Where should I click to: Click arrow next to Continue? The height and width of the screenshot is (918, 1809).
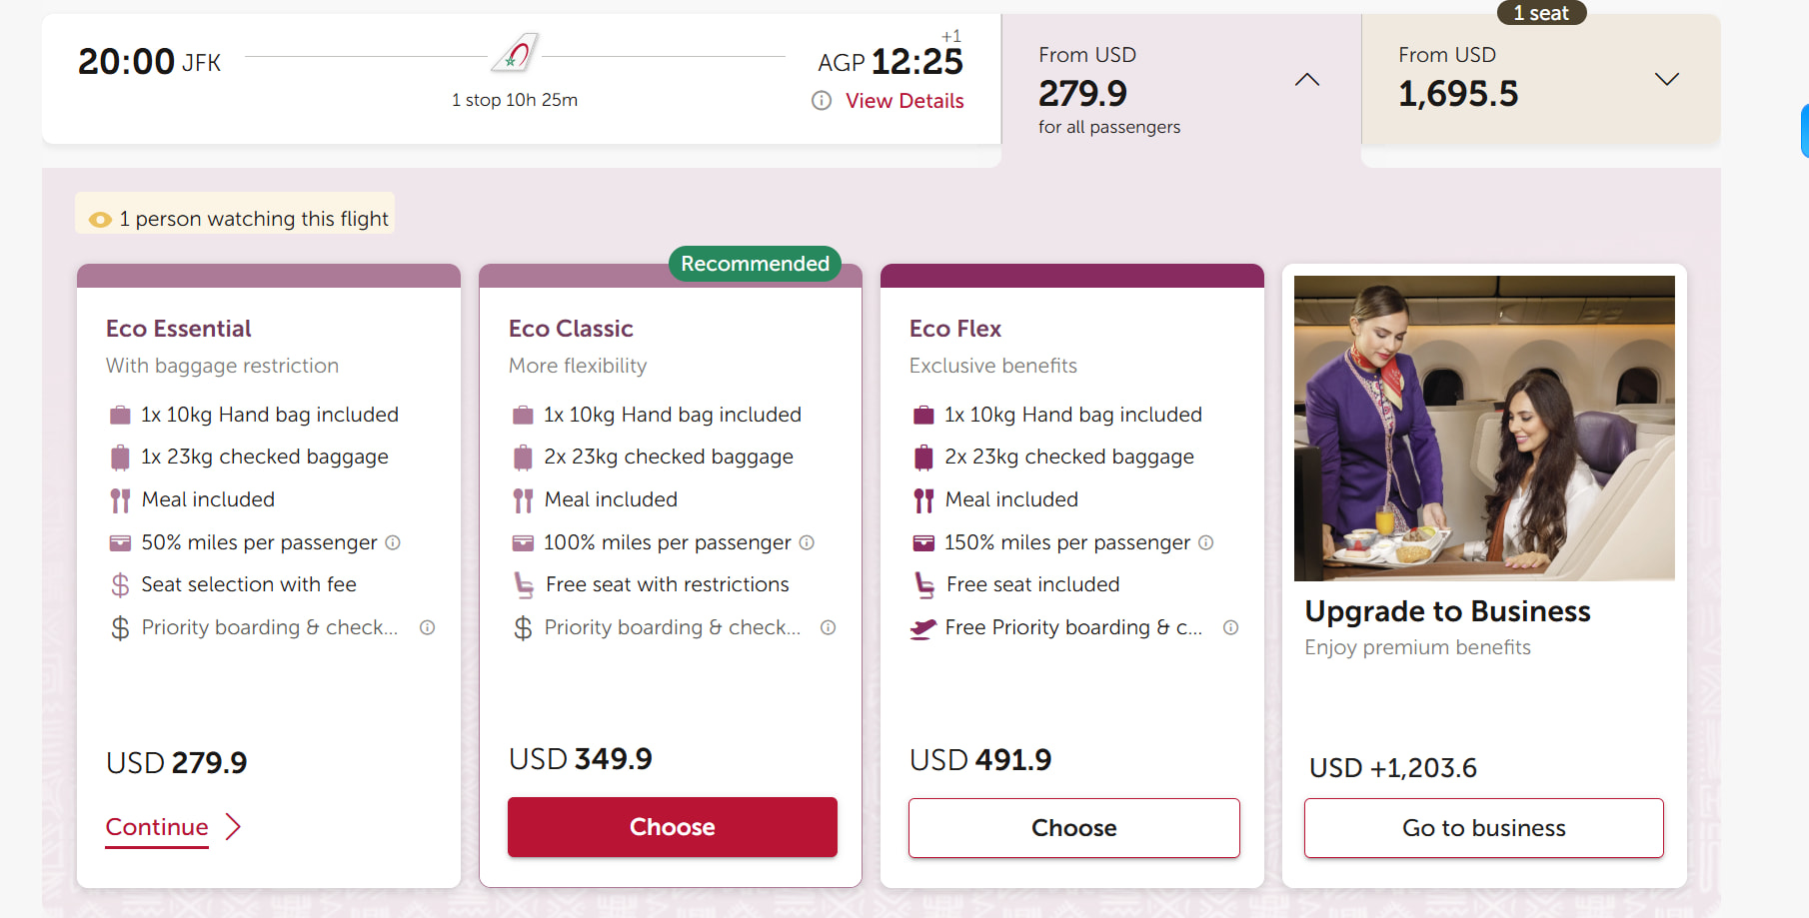[234, 827]
